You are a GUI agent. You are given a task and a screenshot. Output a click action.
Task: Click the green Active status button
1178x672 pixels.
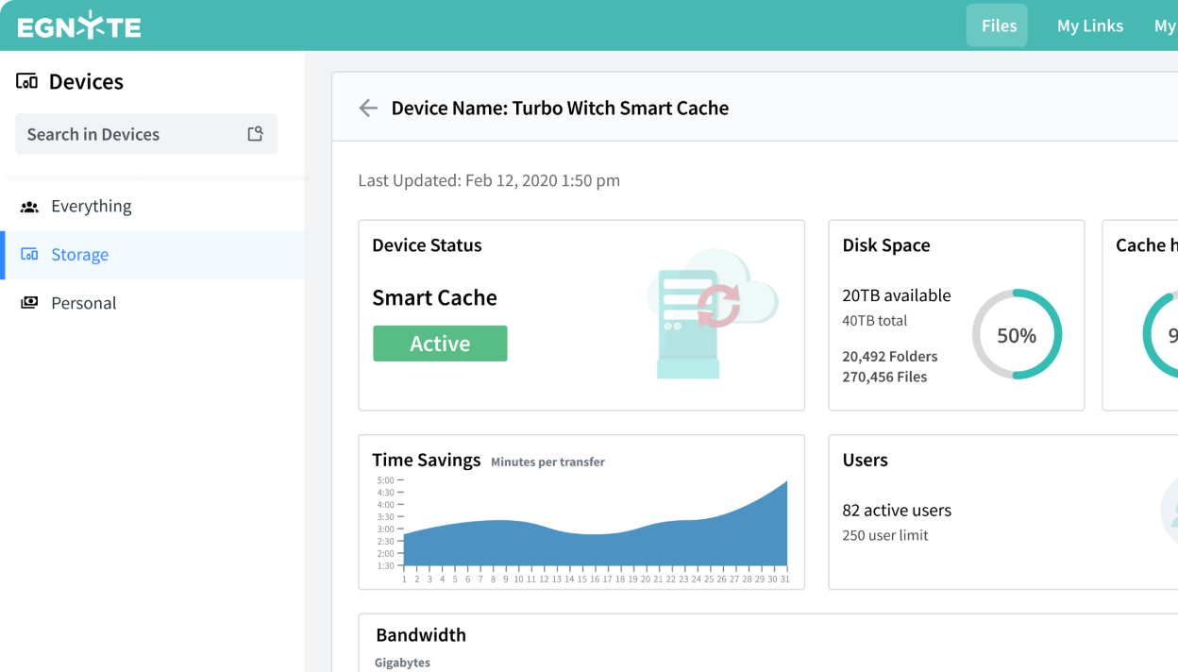click(440, 344)
